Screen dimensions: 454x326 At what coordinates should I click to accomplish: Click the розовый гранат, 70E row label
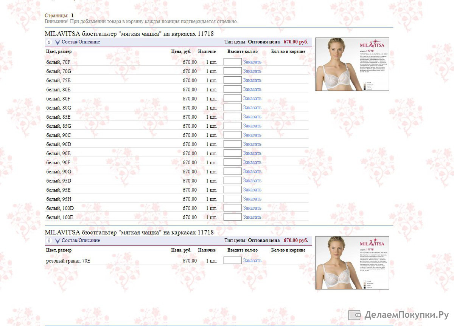point(68,261)
